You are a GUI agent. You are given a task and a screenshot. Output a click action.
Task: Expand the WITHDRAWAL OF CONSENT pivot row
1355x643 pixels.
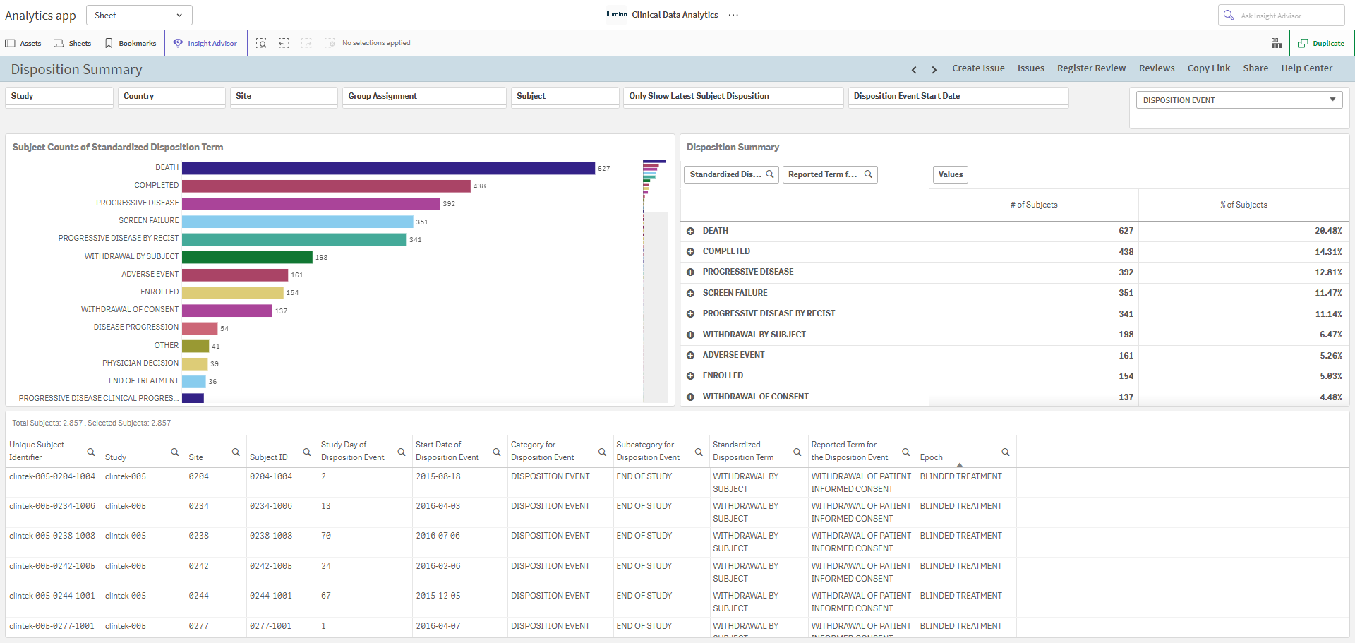tap(690, 397)
